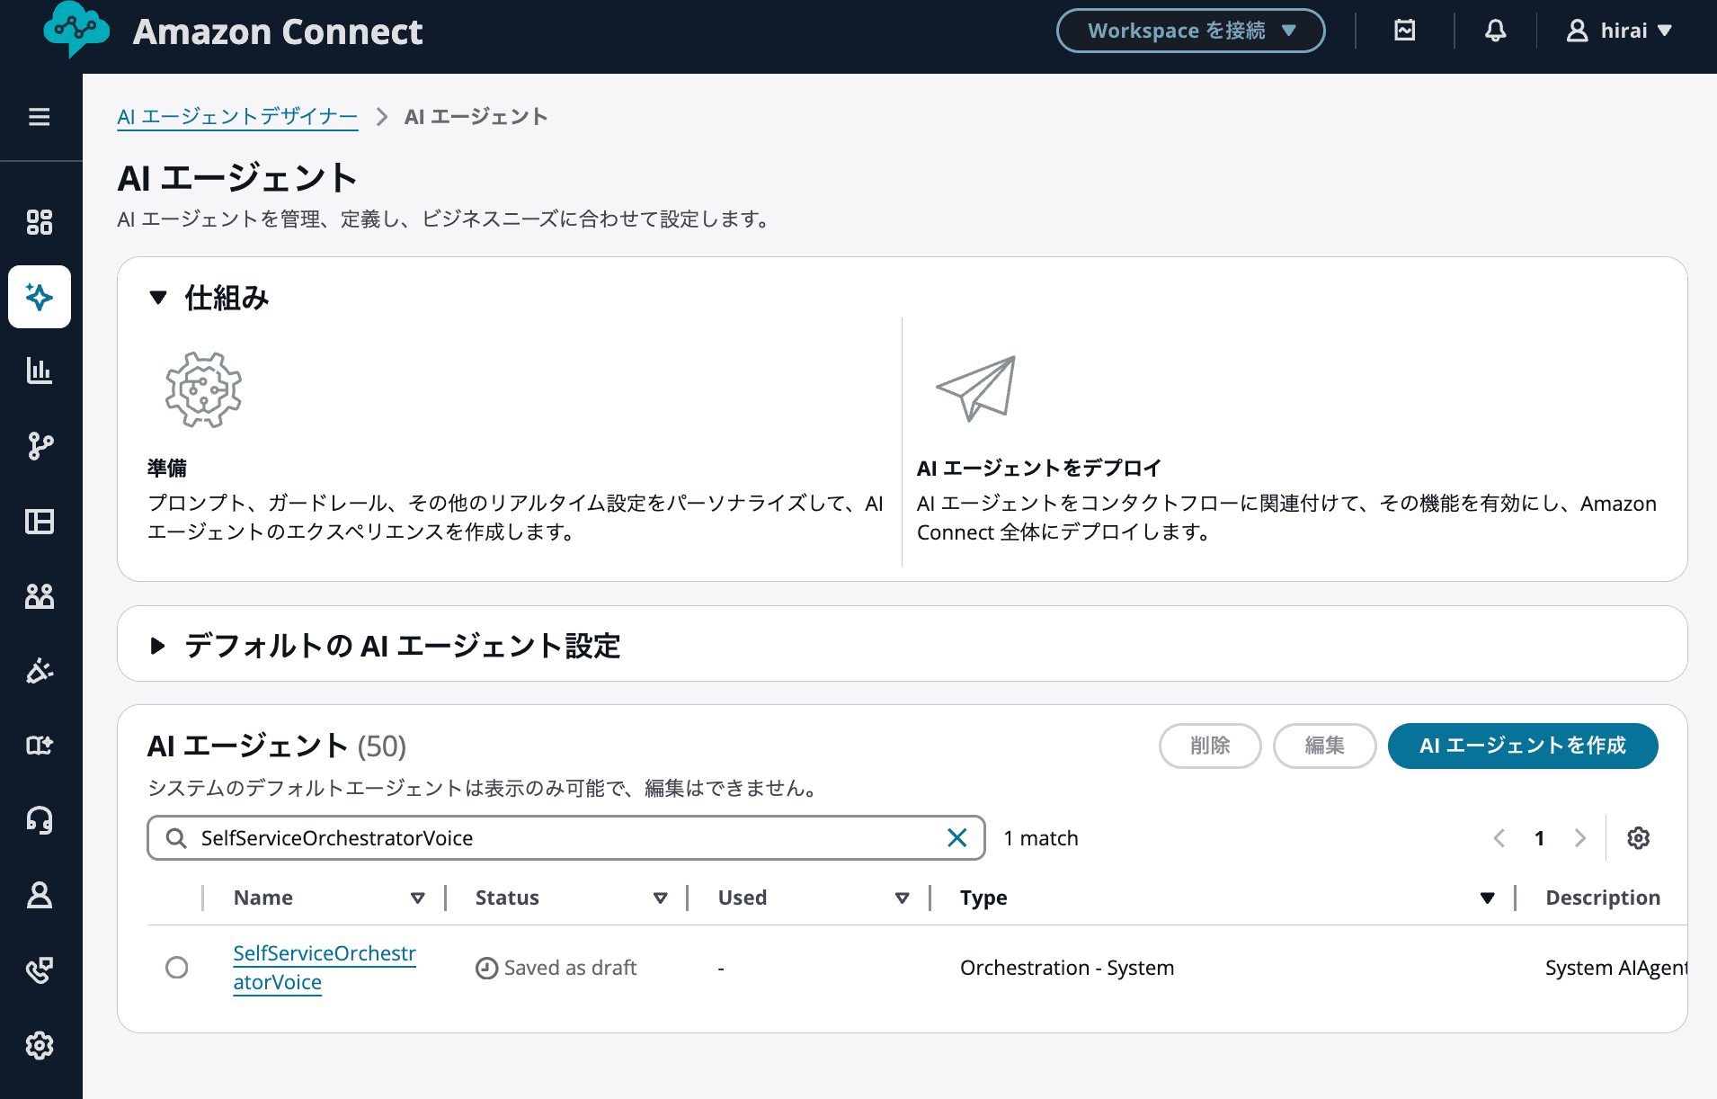Go to next page of results
This screenshot has width=1717, height=1099.
tap(1580, 838)
